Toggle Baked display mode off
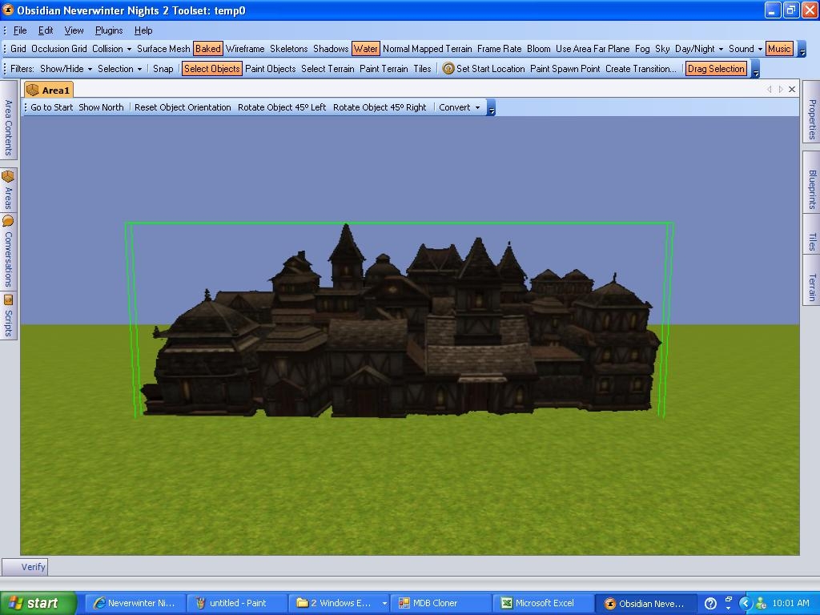The height and width of the screenshot is (615, 820). tap(207, 49)
